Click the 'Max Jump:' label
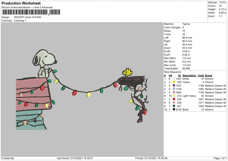The image size is (228, 161). (x=170, y=65)
